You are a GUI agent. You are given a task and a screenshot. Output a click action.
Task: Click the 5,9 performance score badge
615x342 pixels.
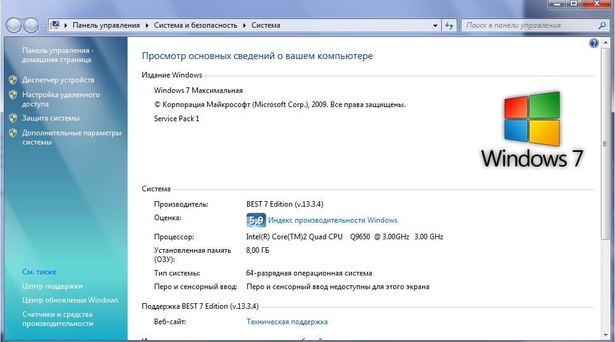[x=256, y=220]
